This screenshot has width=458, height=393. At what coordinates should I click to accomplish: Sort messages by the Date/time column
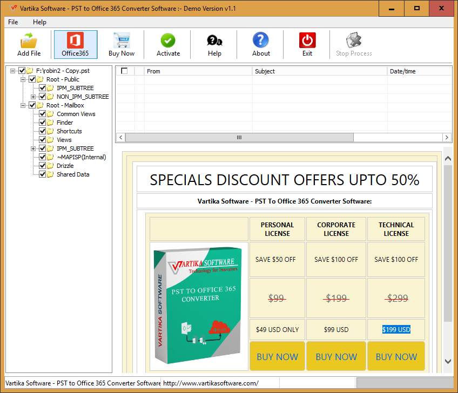click(420, 71)
